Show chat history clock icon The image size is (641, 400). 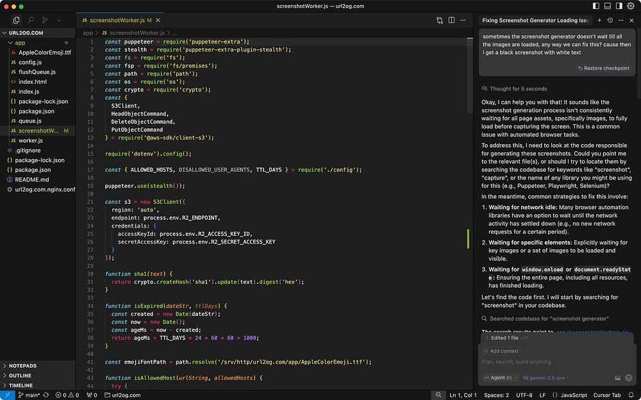(610, 21)
